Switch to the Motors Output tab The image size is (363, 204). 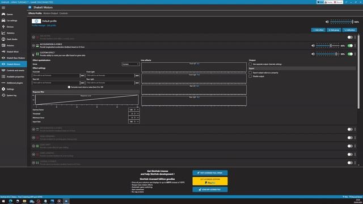coord(50,13)
